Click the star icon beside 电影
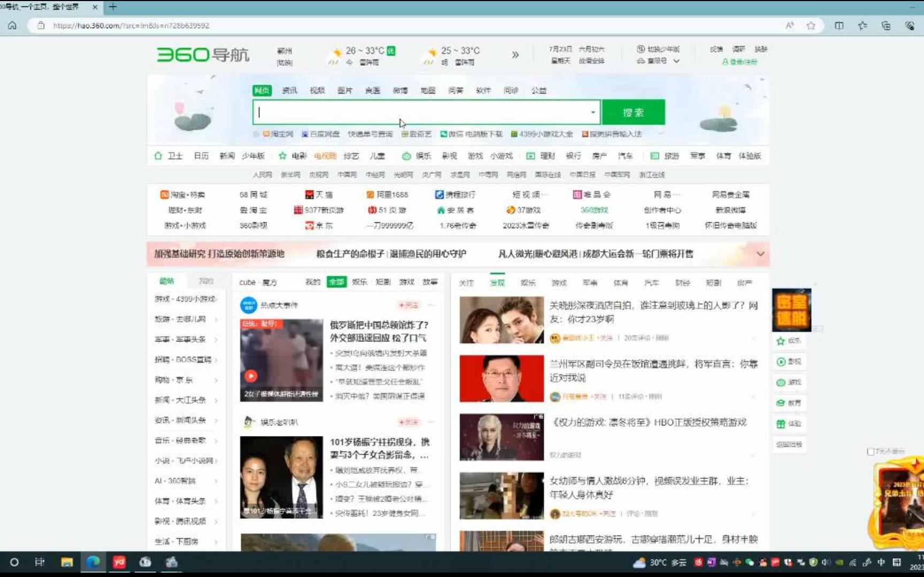The image size is (924, 577). click(x=282, y=155)
